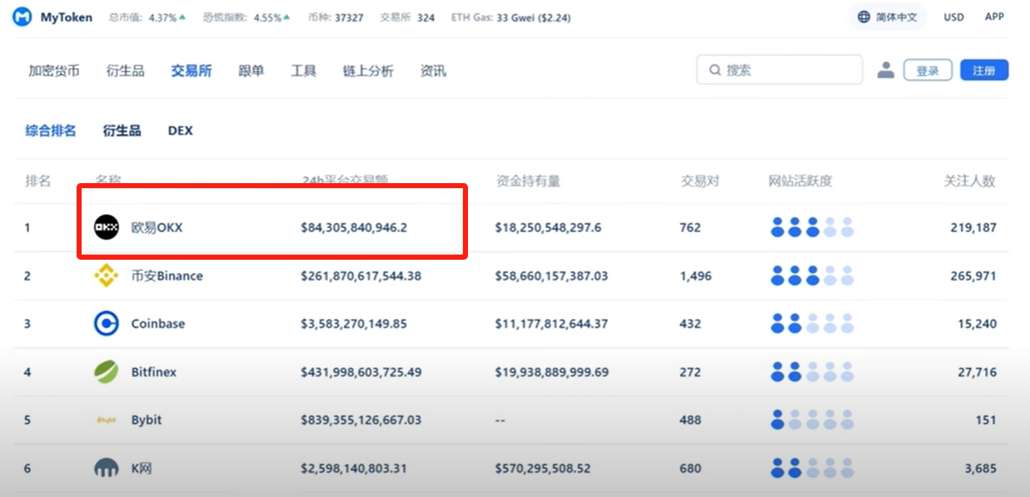Click ETH Gas 33 Gwei value

(x=511, y=17)
